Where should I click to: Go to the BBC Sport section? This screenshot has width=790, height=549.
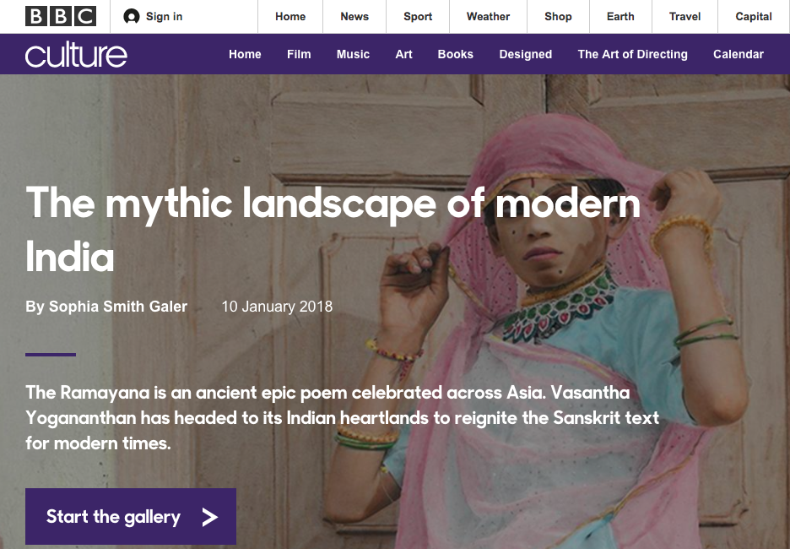pos(418,16)
